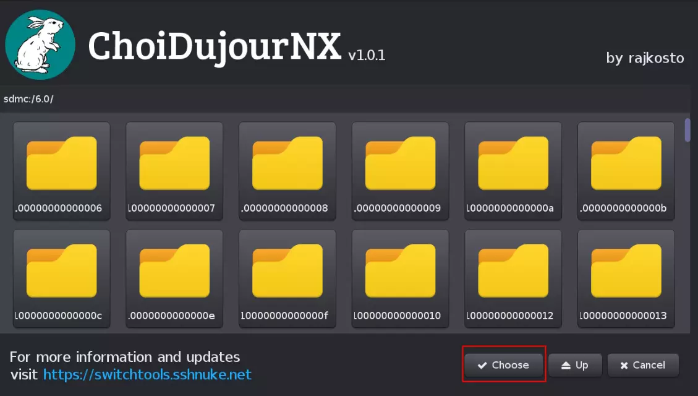Visit the switchtools.sshnuke.net link
The image size is (698, 396).
pyautogui.click(x=147, y=374)
